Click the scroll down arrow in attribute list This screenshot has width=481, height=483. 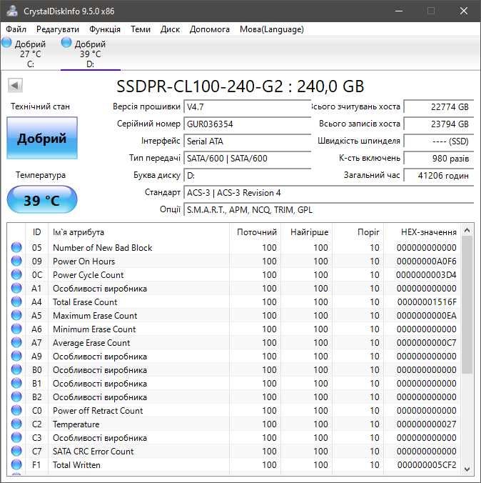467,469
